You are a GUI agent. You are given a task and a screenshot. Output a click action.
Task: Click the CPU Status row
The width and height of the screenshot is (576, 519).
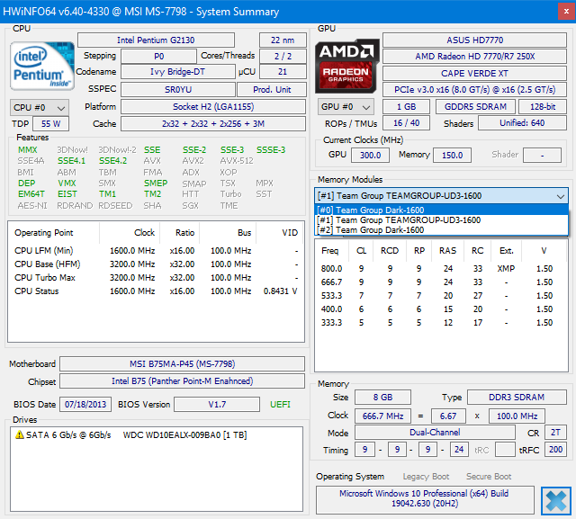click(x=156, y=291)
